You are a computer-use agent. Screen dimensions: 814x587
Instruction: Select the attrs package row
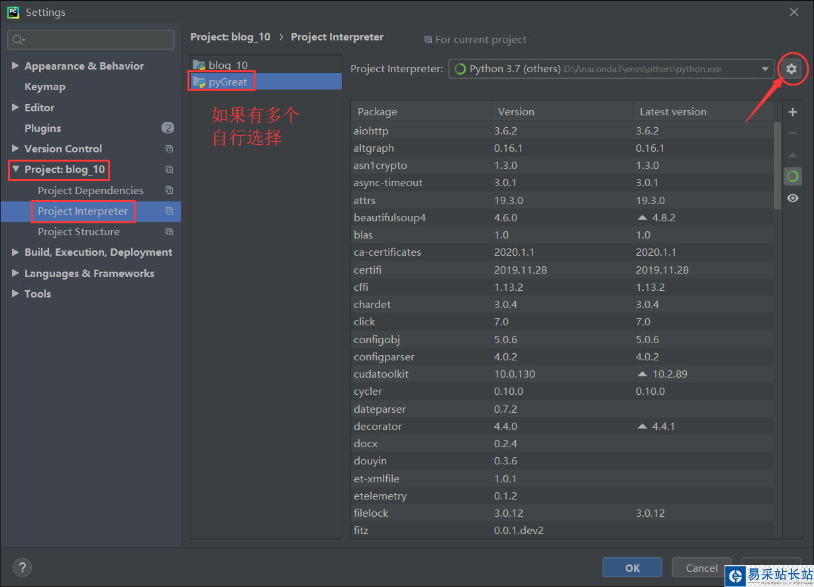point(562,200)
